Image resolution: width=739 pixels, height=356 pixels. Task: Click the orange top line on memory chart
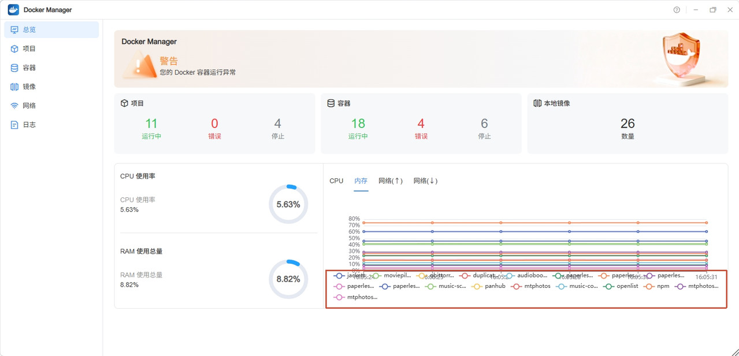point(535,223)
